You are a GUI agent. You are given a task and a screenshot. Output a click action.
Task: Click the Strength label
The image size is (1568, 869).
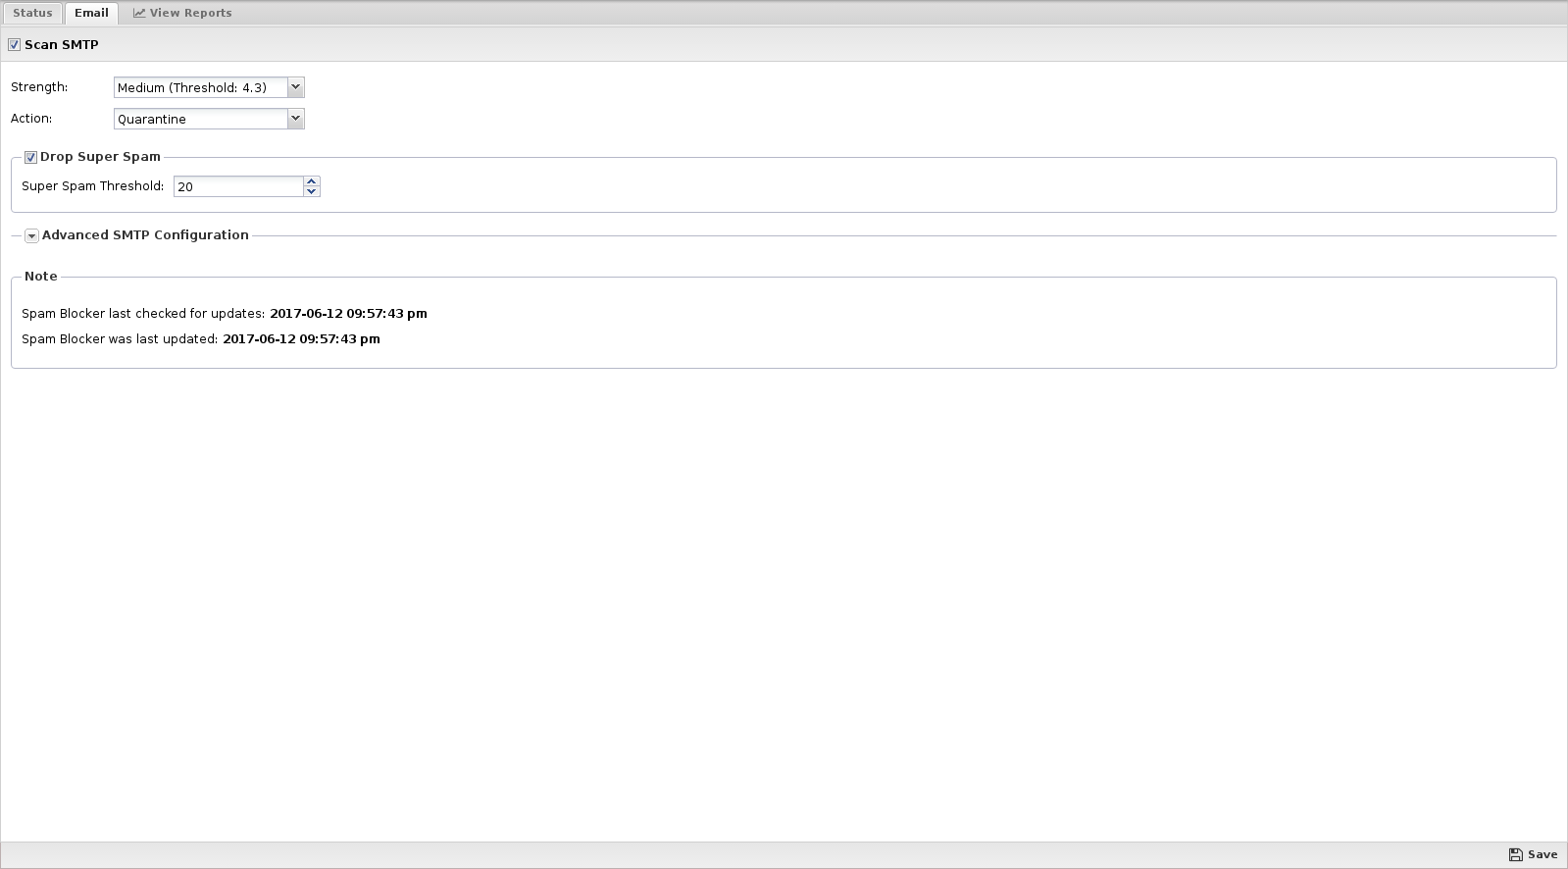(39, 87)
